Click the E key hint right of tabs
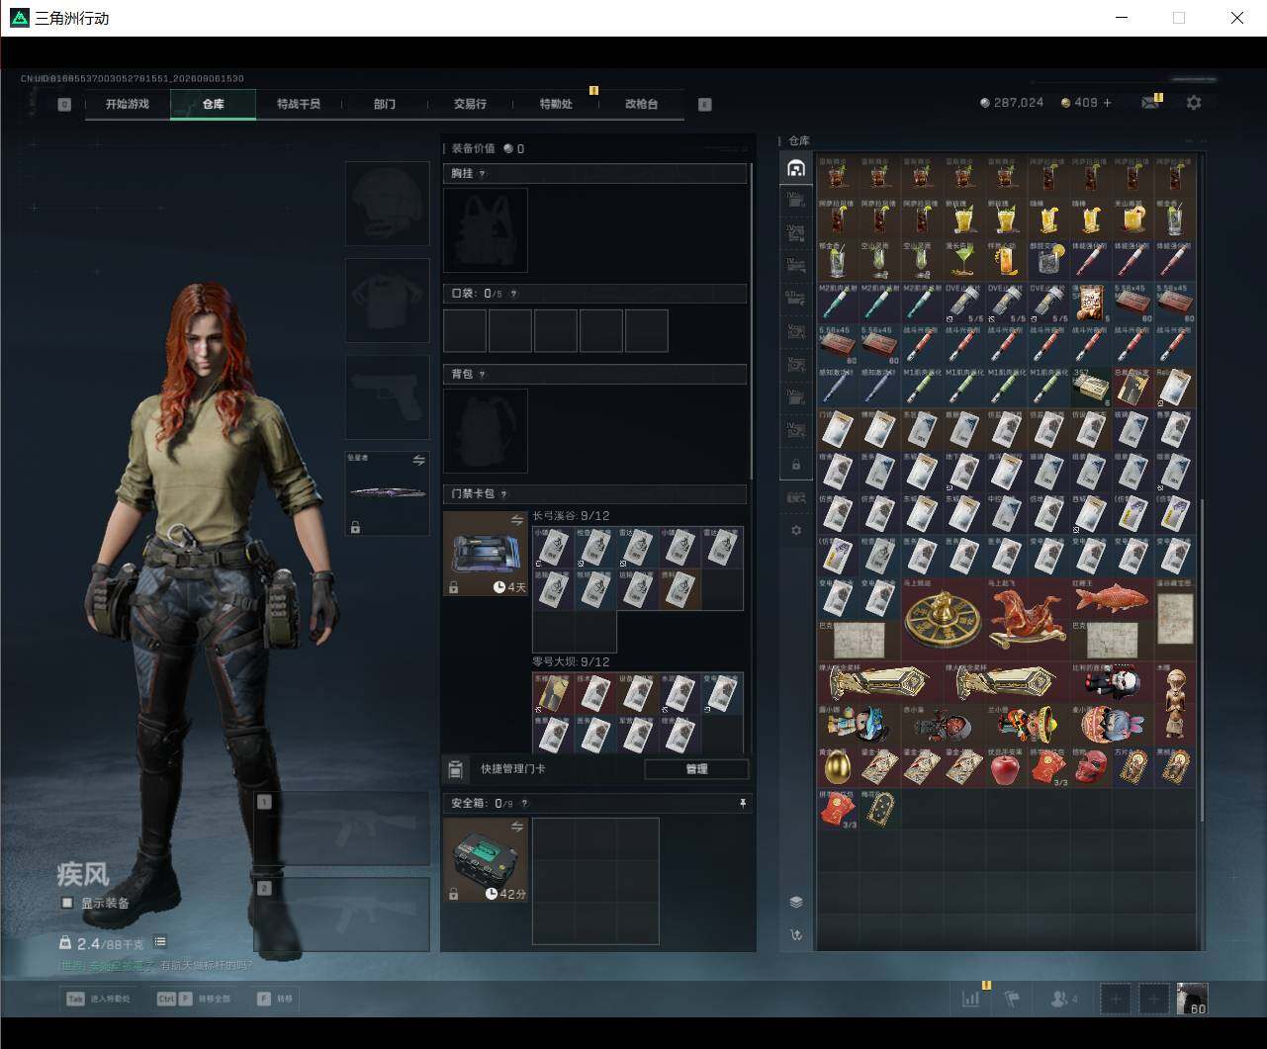 point(705,104)
